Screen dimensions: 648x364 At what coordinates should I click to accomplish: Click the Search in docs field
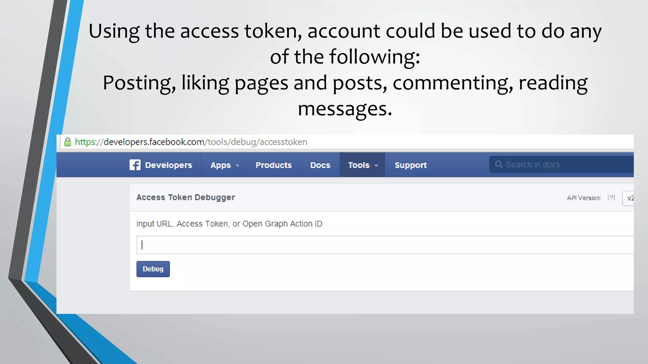(x=561, y=165)
